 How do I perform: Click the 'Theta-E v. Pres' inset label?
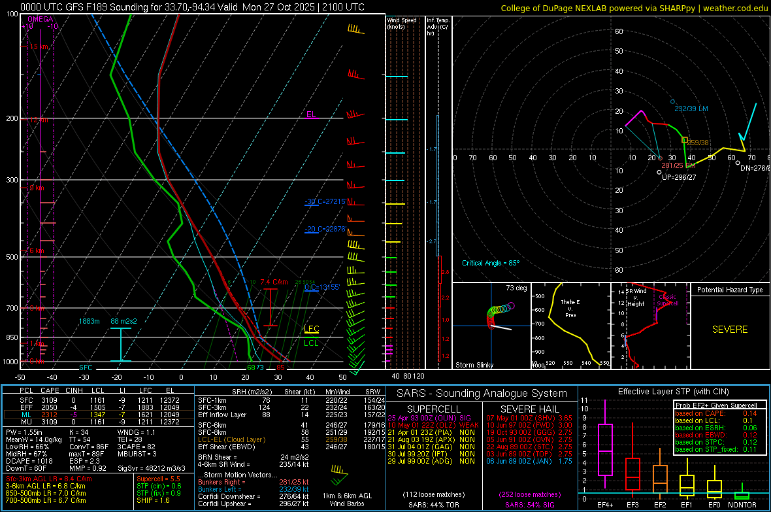pyautogui.click(x=570, y=308)
